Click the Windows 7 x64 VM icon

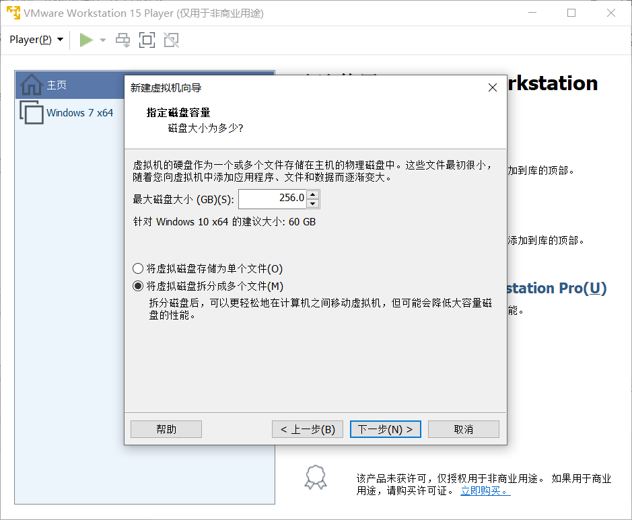click(32, 112)
